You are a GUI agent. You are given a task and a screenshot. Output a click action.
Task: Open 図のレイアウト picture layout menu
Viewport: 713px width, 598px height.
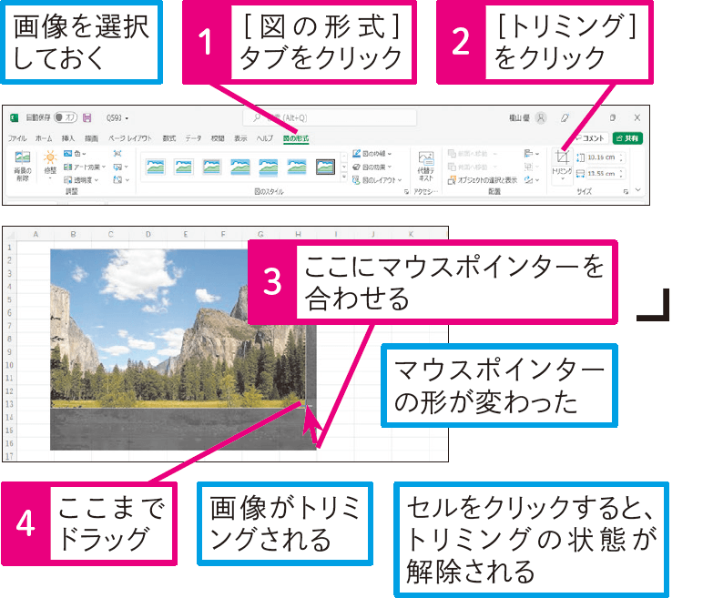[x=377, y=180]
